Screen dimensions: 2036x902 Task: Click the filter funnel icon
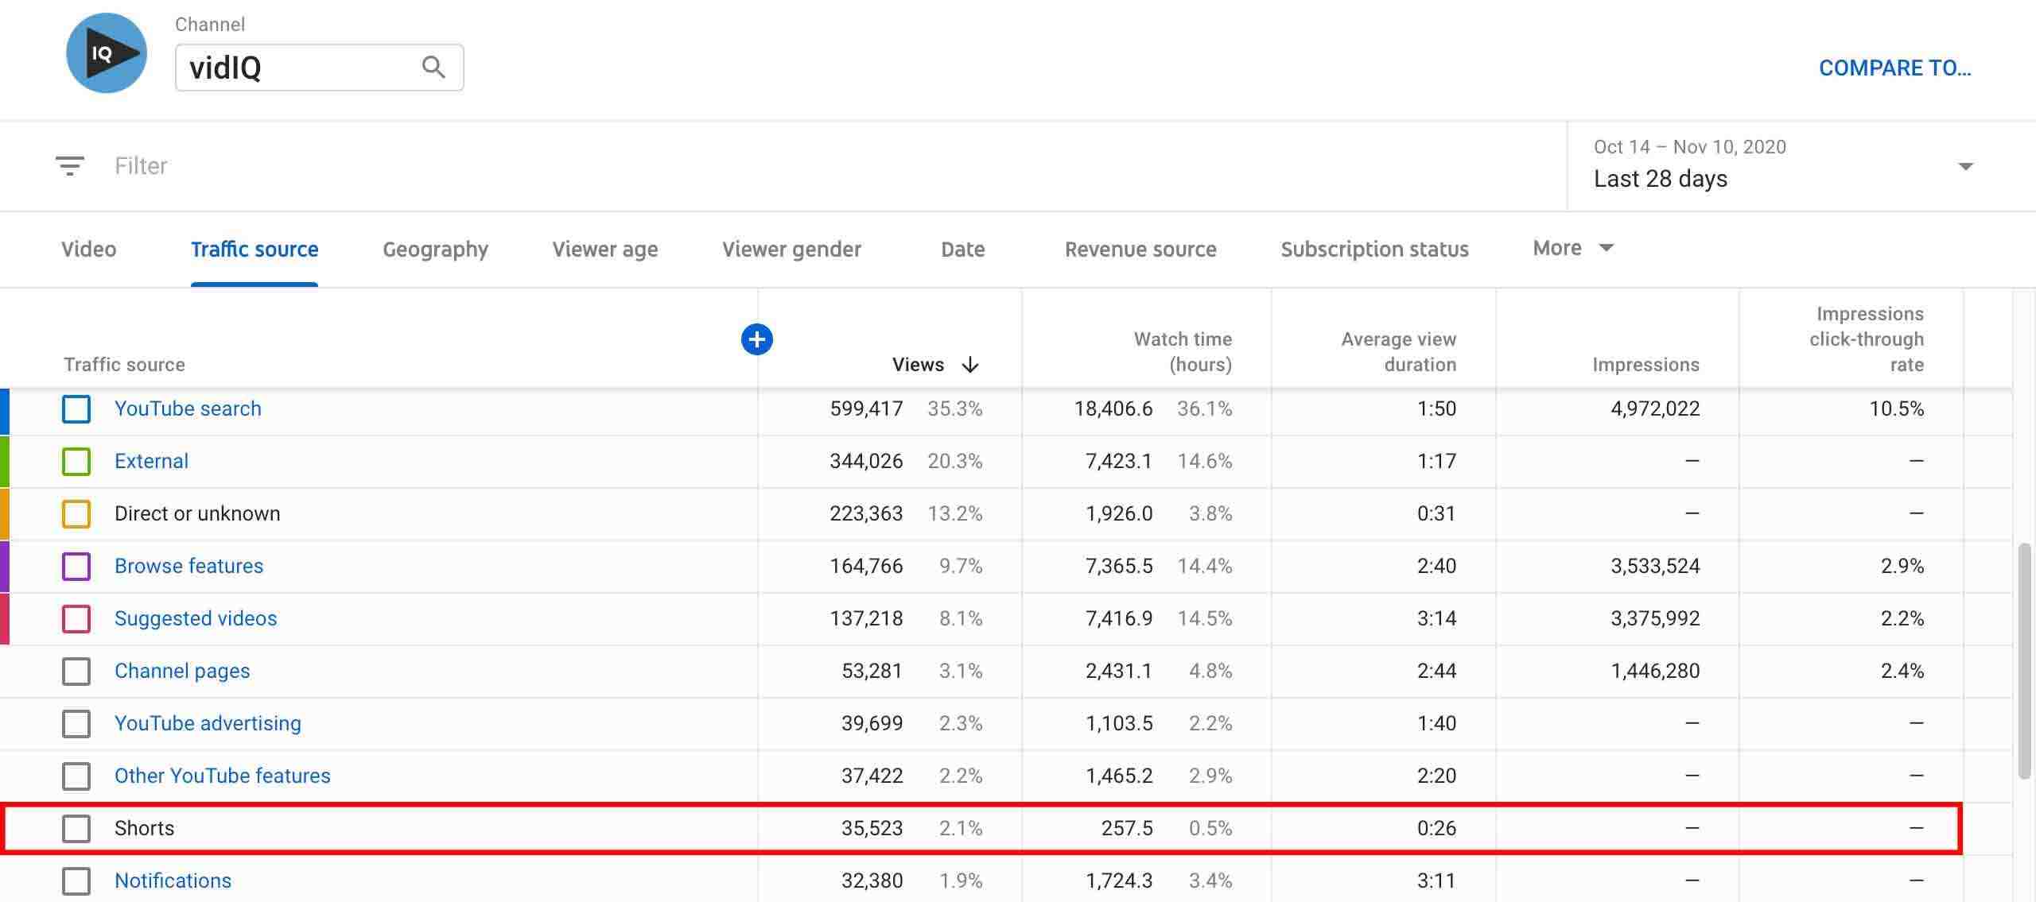coord(72,165)
